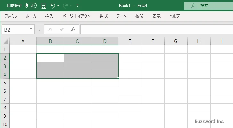The height and width of the screenshot is (128, 233).
Task: Expand the Name Box dropdown arrow
Action: click(x=31, y=29)
